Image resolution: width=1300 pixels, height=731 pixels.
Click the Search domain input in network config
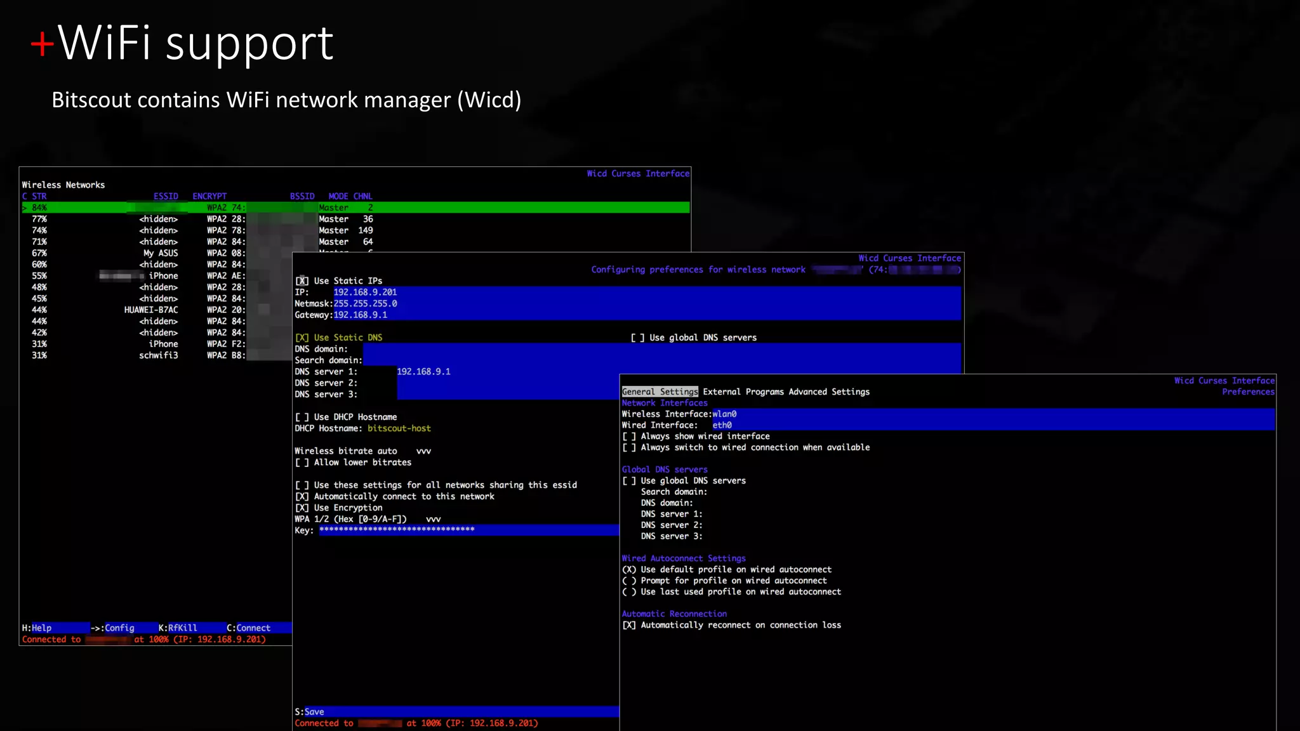pyautogui.click(x=661, y=360)
